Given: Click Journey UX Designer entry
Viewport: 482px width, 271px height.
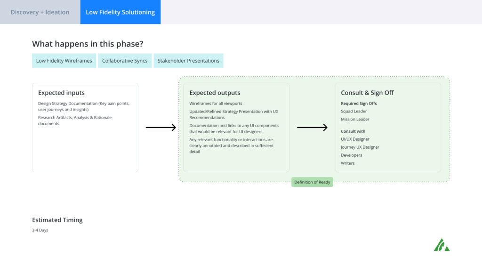Looking at the screenshot, I should [x=360, y=147].
